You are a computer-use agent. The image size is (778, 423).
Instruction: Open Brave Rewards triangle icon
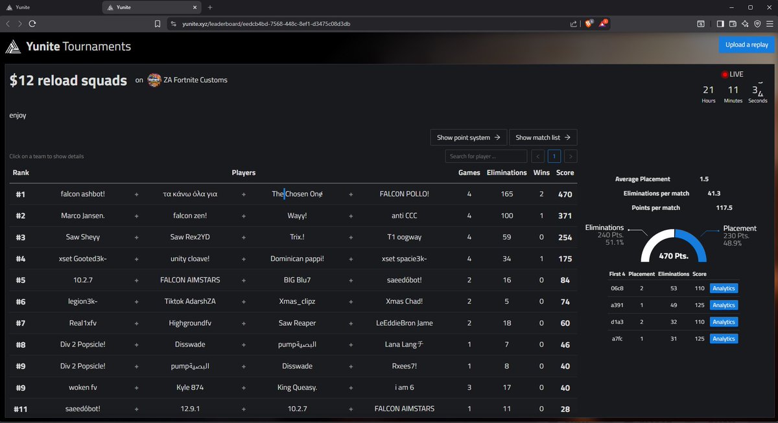click(x=604, y=23)
